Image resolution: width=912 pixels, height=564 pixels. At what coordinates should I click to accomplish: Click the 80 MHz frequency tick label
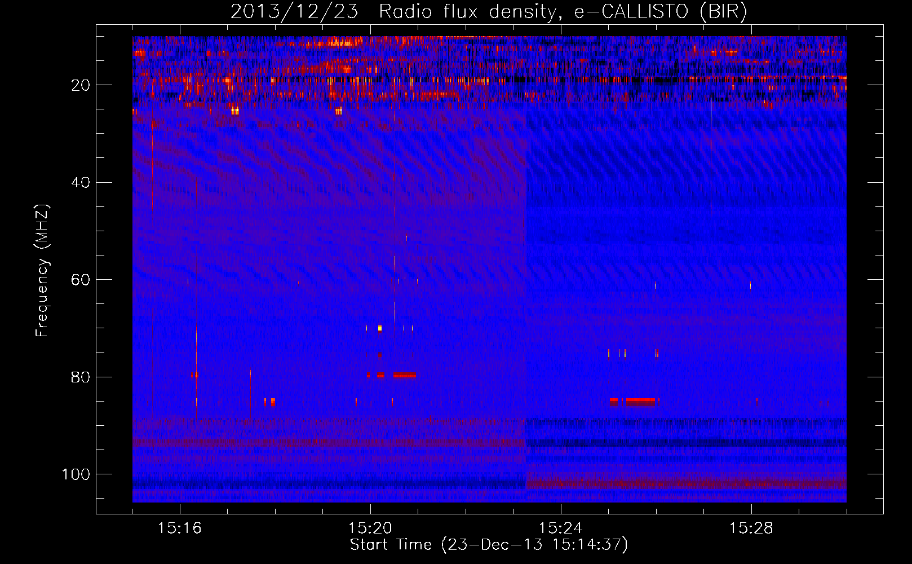(x=81, y=377)
